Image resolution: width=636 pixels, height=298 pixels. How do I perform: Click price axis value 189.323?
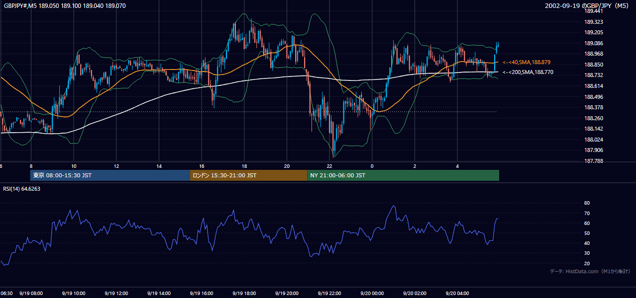pyautogui.click(x=594, y=22)
